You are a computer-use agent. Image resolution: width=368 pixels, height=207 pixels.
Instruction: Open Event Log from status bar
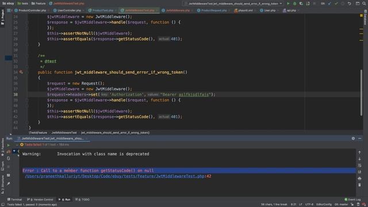[x=352, y=200]
